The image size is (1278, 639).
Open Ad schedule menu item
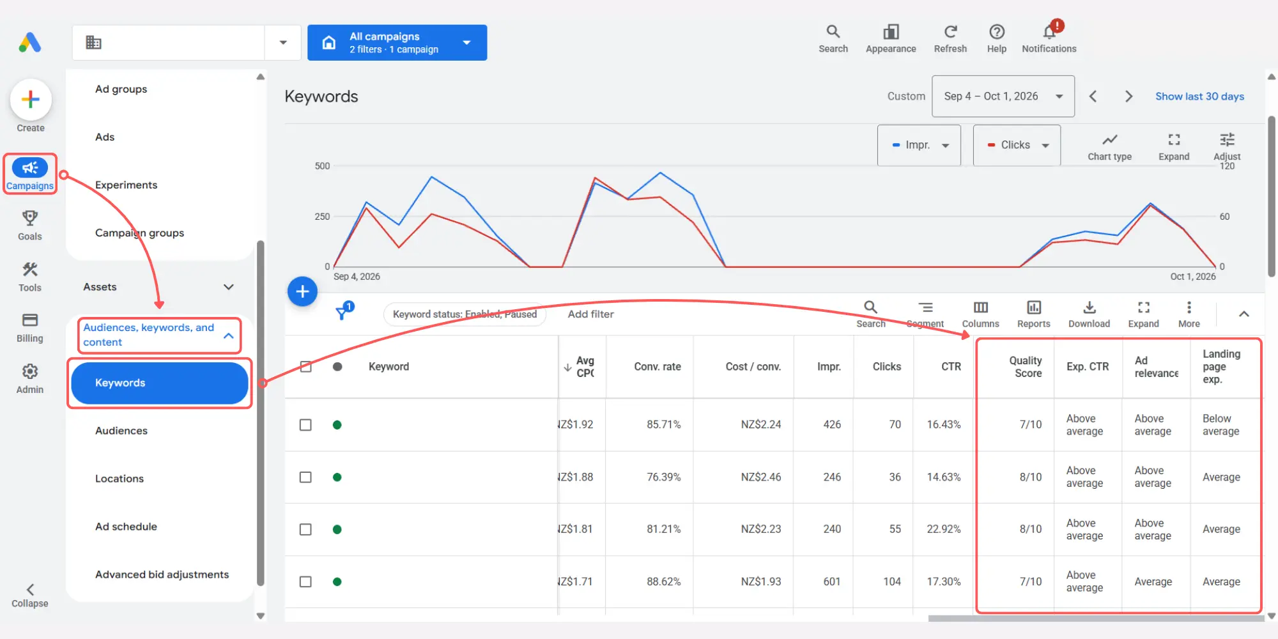[x=126, y=527]
